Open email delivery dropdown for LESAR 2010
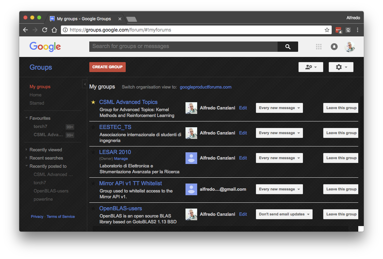Viewport: 383px width, 259px height. [279, 158]
